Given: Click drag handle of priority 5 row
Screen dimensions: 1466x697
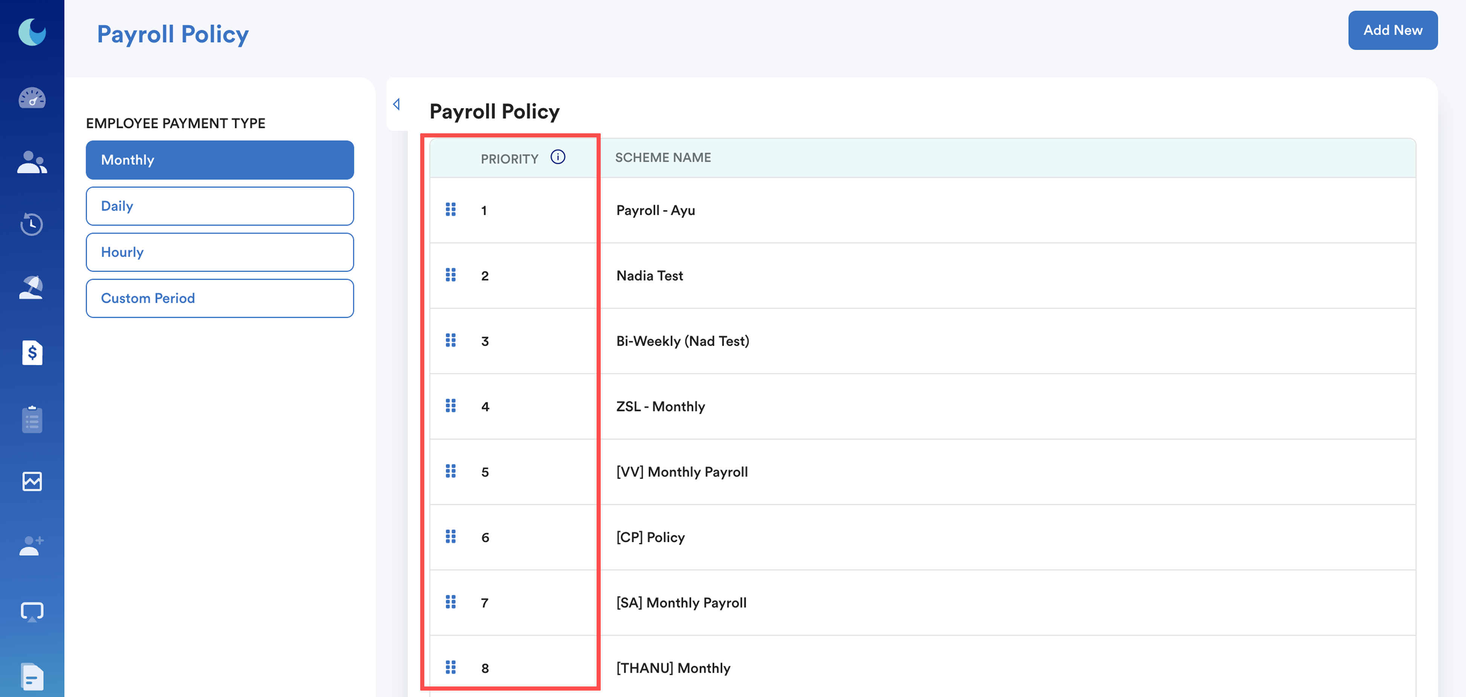Looking at the screenshot, I should [x=450, y=471].
